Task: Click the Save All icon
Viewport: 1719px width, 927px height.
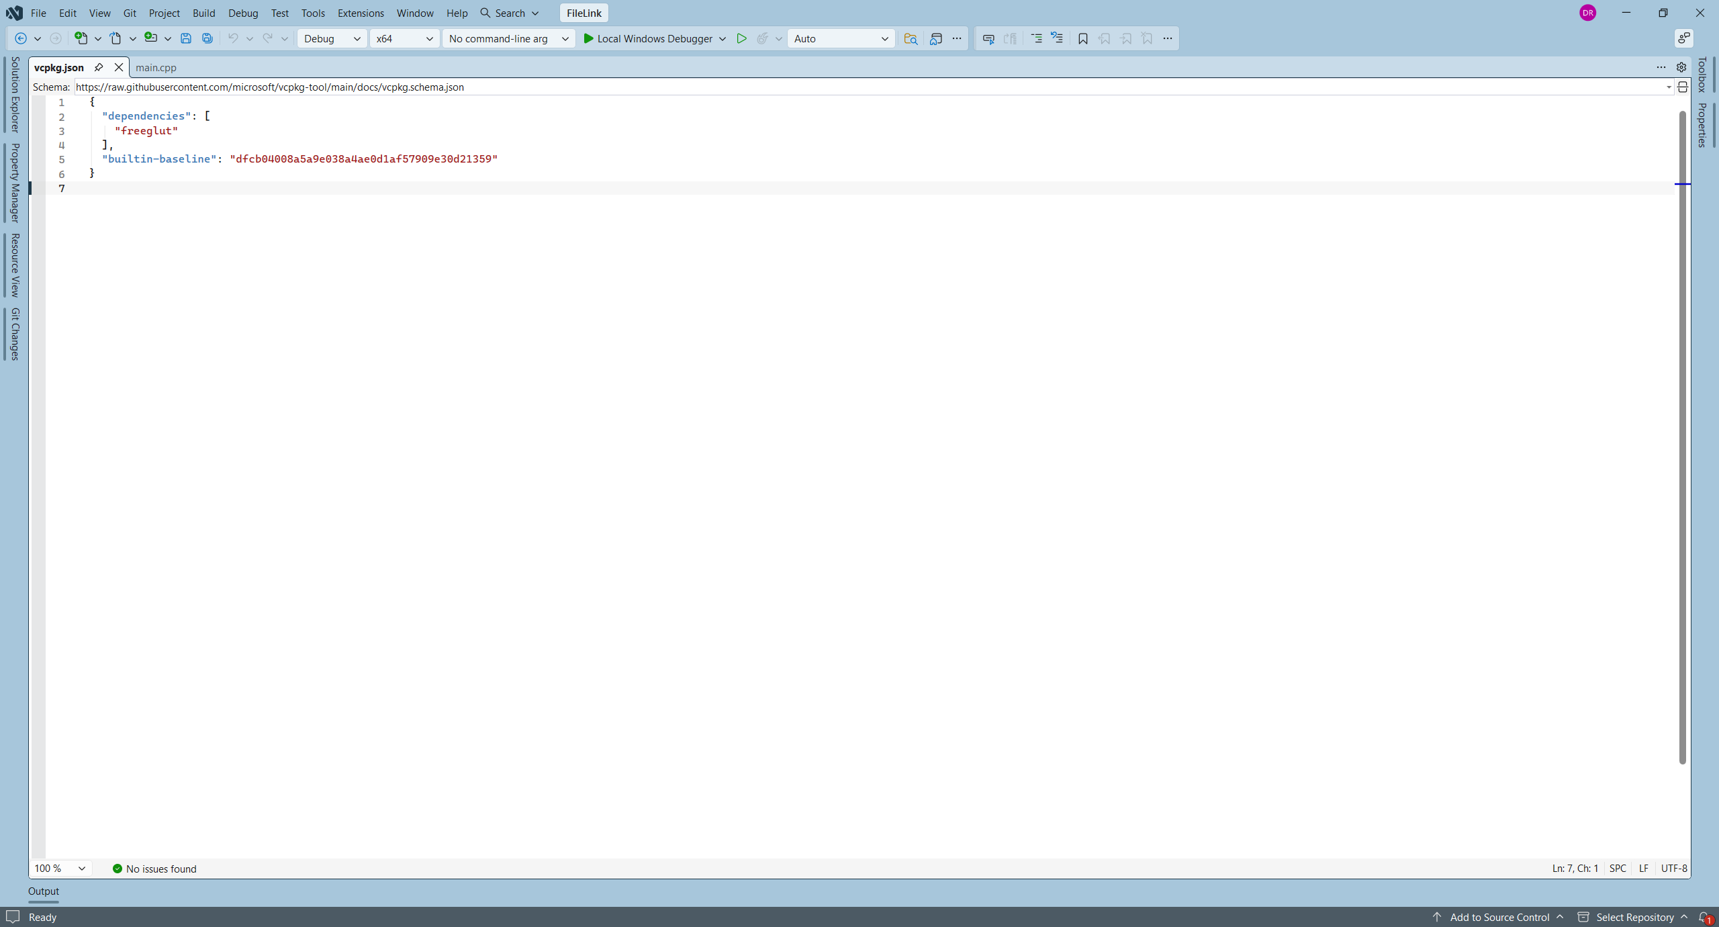Action: tap(207, 39)
